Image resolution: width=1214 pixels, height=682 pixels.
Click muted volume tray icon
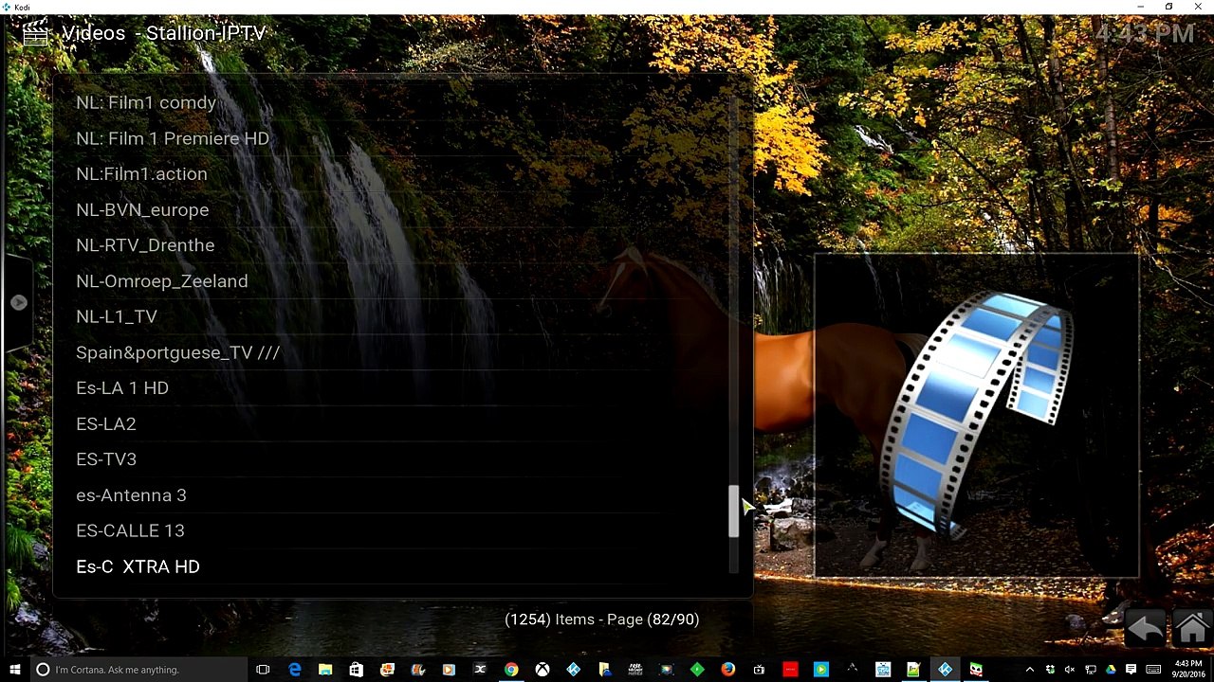coord(1071,670)
